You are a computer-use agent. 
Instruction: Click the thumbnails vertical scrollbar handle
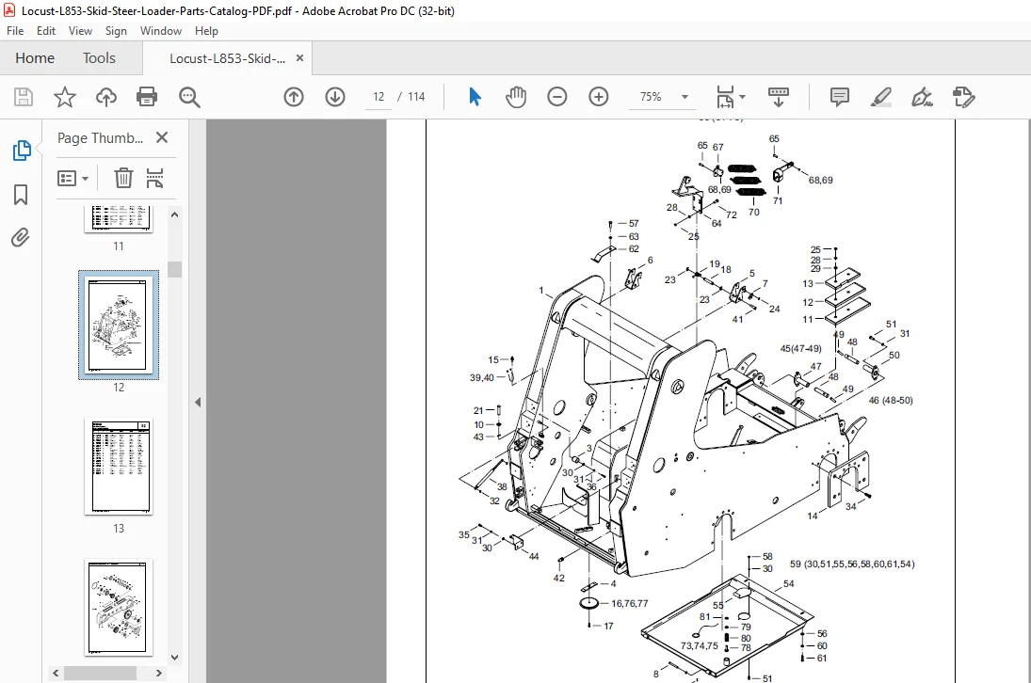174,269
